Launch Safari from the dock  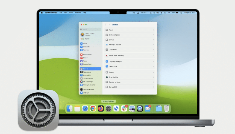point(85,109)
